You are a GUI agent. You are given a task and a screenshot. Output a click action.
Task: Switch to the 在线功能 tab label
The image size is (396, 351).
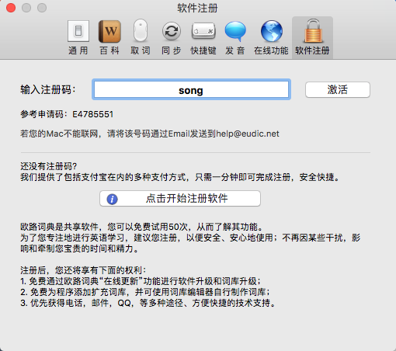(x=271, y=50)
